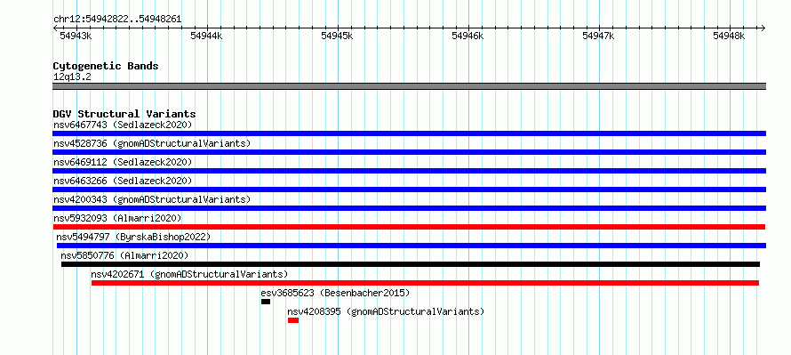Select the 12q13.2 band label

(72, 77)
